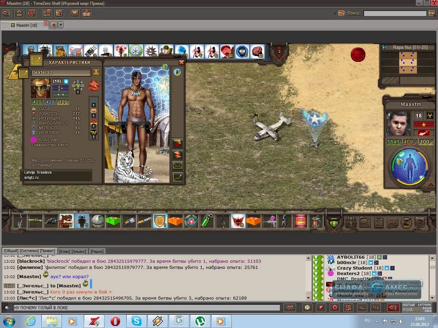The image size is (438, 328).
Task: Send mail via envelope icon in profile
Action: click(178, 166)
